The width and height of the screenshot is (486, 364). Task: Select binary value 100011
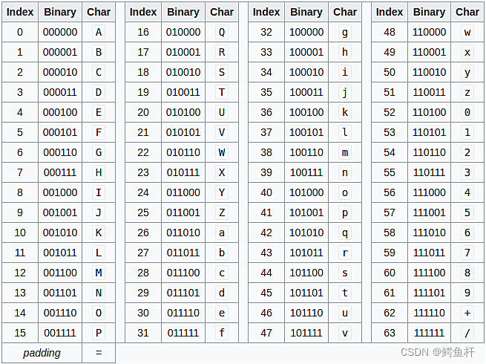306,92
